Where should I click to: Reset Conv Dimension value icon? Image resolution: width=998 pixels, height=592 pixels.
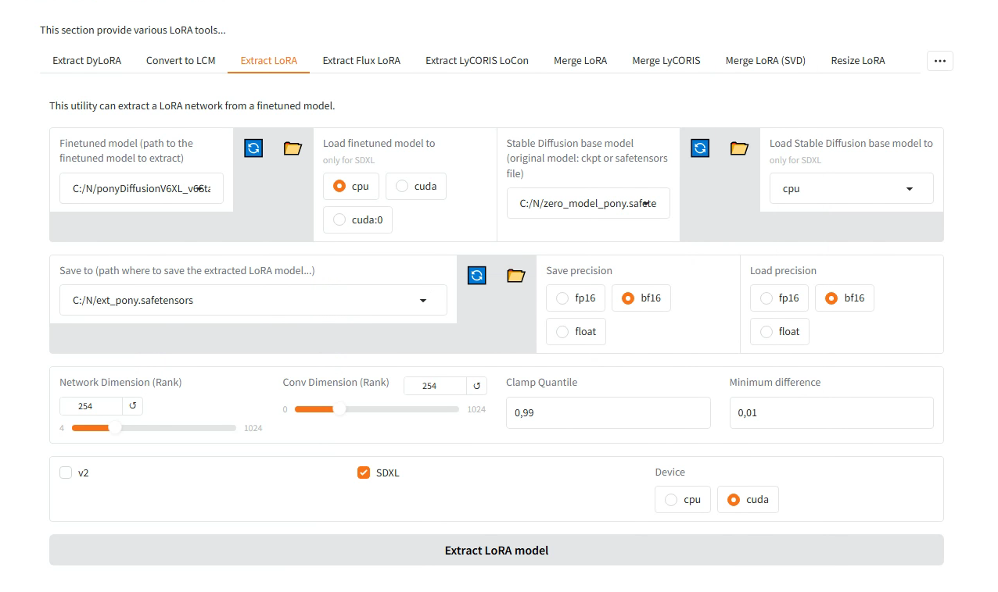tap(476, 386)
